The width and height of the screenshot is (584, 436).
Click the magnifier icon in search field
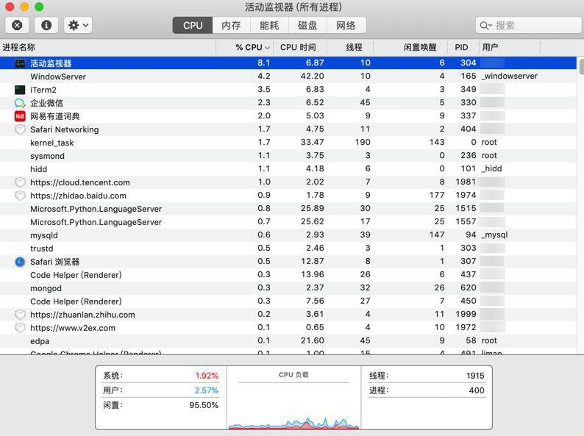click(484, 25)
